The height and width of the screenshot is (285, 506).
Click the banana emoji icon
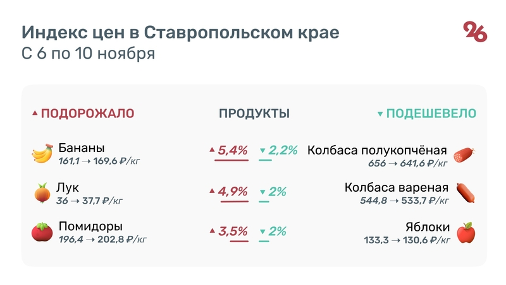[x=42, y=154]
